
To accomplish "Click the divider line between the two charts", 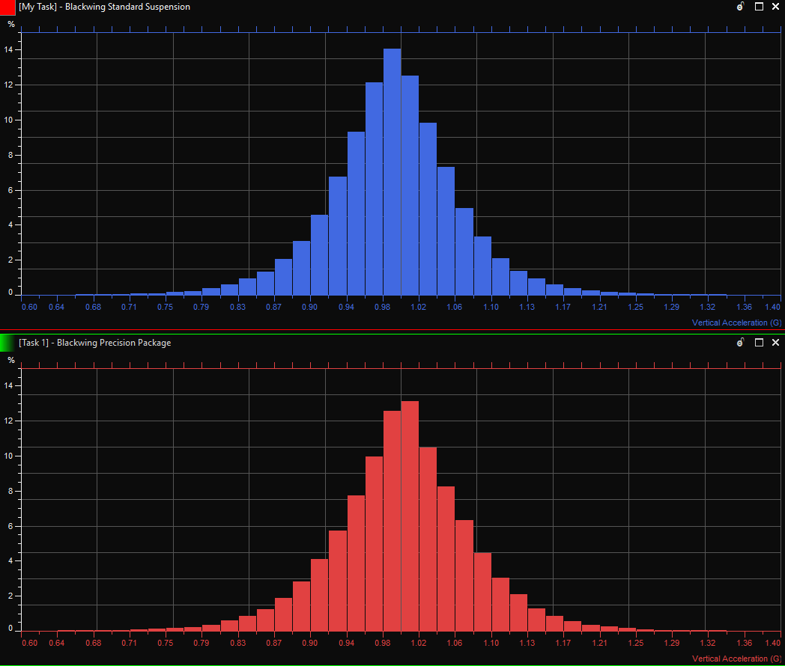I will click(392, 331).
